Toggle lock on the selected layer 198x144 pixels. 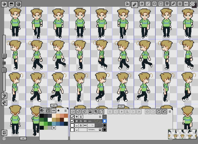point(81,121)
